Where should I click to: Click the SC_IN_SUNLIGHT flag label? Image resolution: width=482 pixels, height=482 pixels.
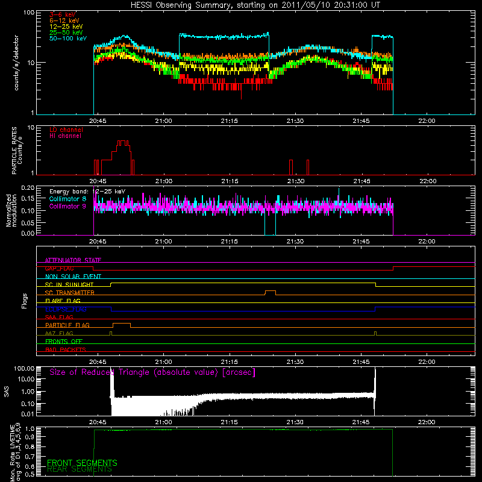tap(69, 284)
